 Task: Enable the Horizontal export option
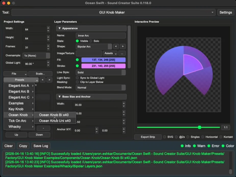coord(203,137)
